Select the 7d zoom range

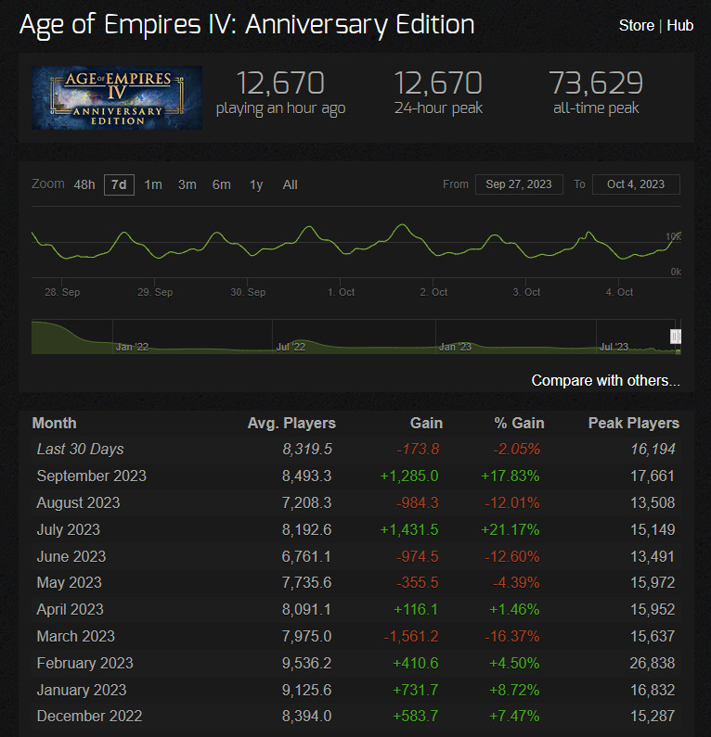pos(119,184)
